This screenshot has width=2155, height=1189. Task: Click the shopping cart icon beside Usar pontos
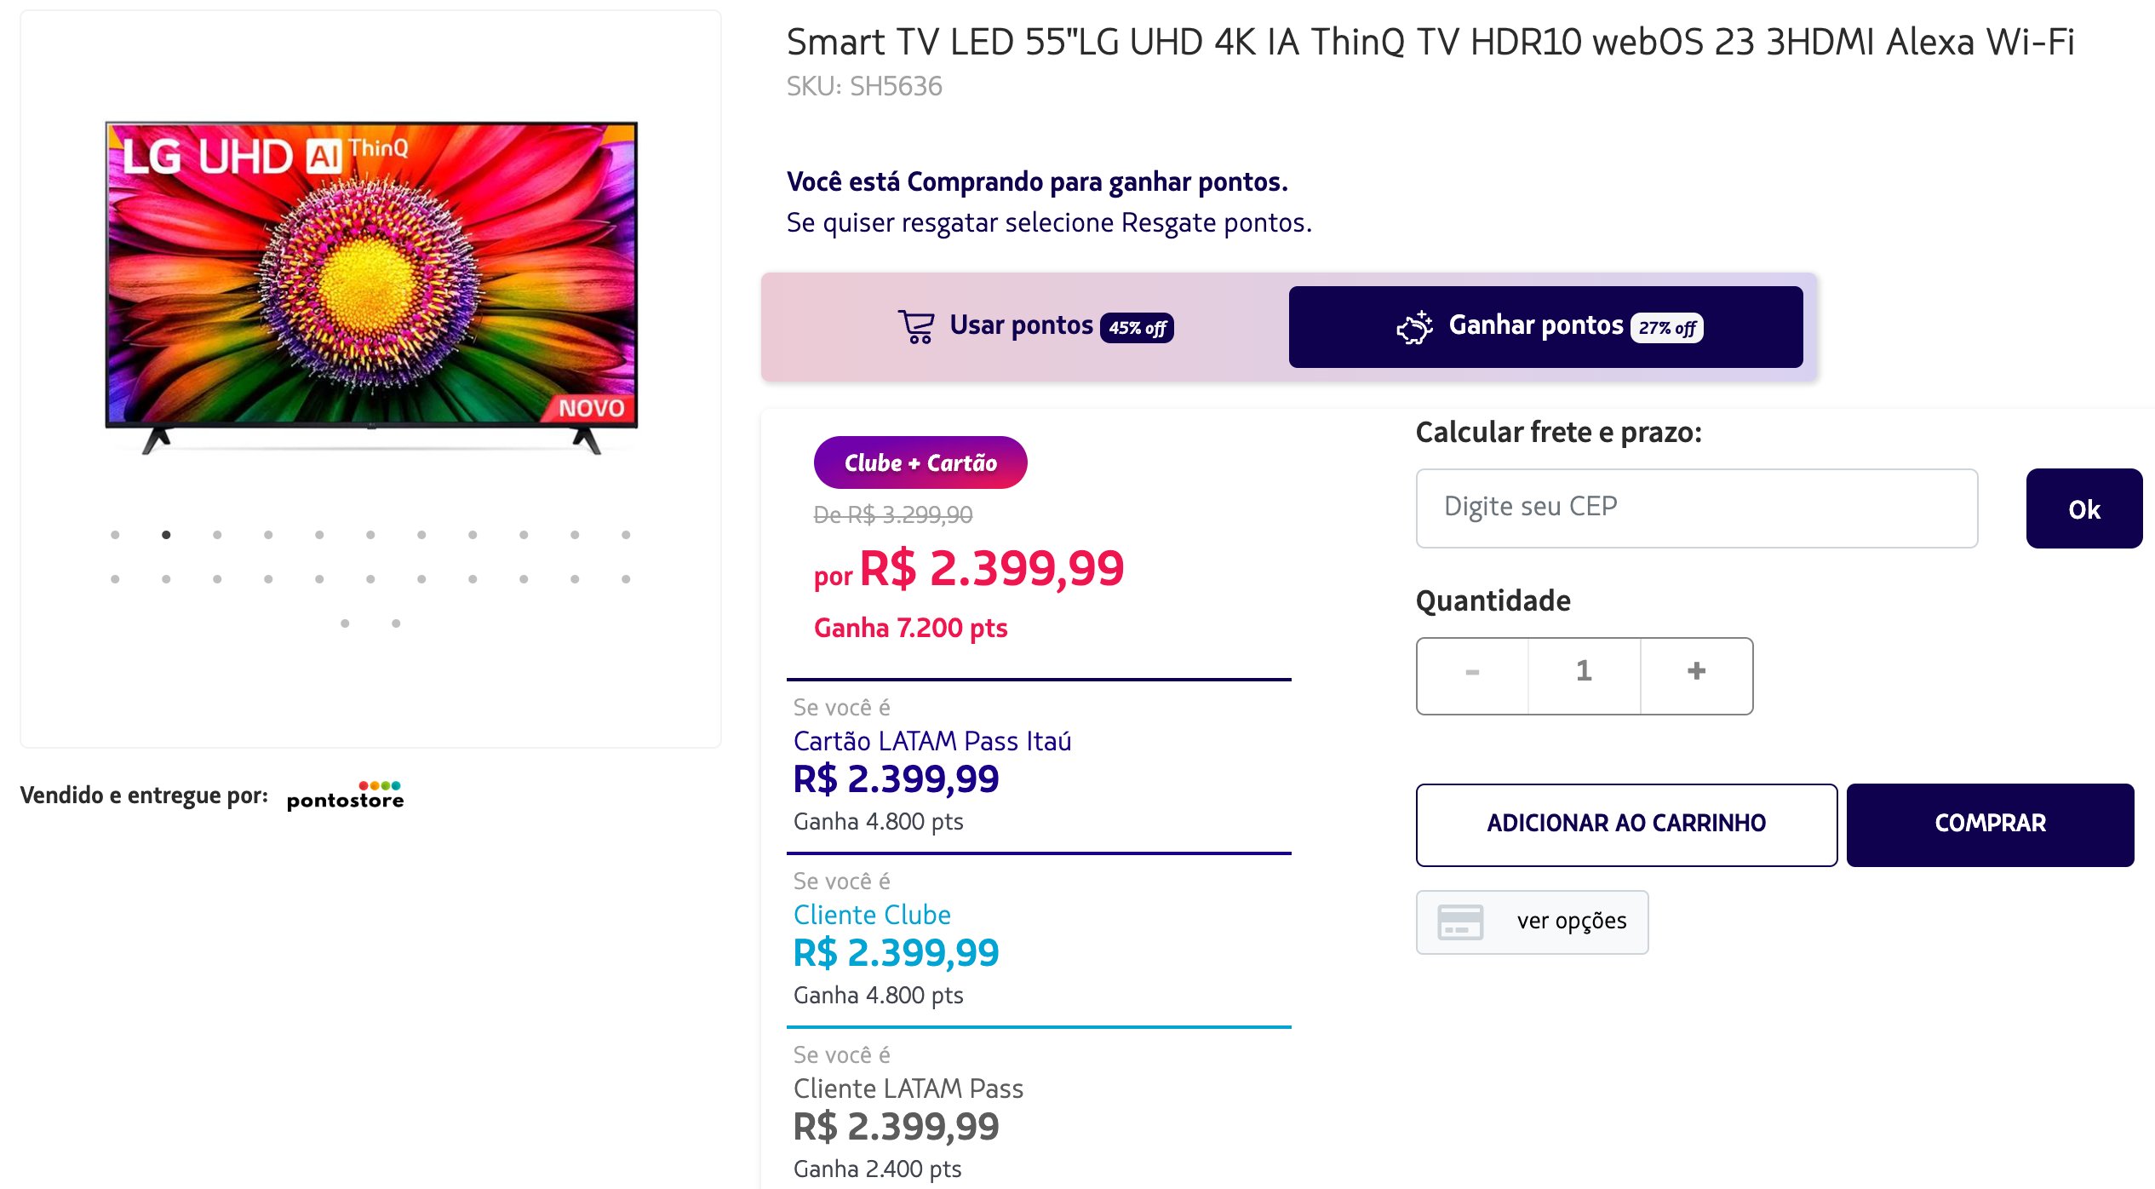coord(916,326)
